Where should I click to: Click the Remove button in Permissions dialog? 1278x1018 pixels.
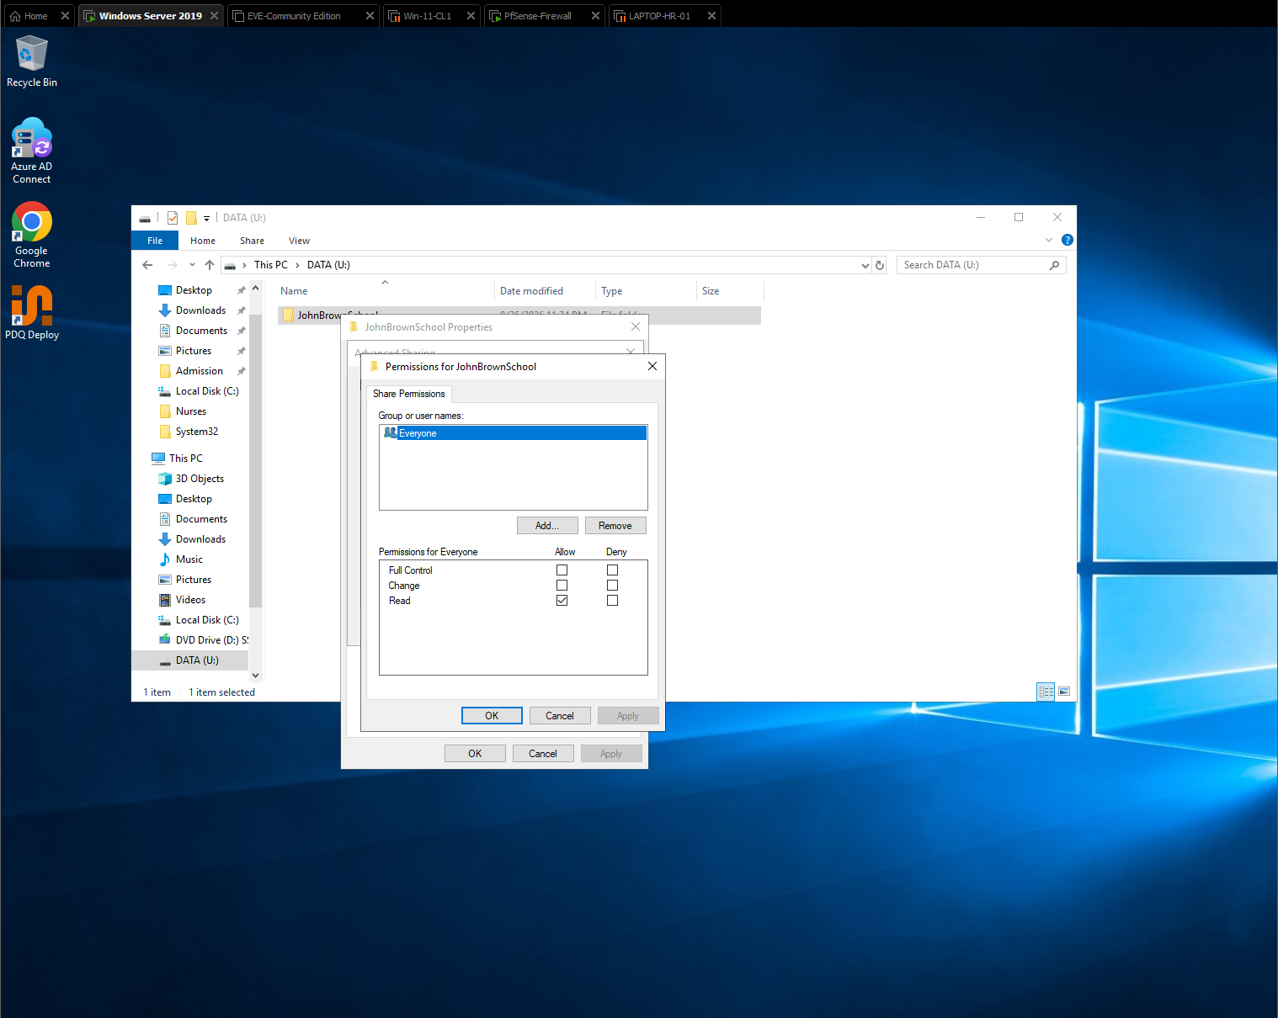(615, 526)
